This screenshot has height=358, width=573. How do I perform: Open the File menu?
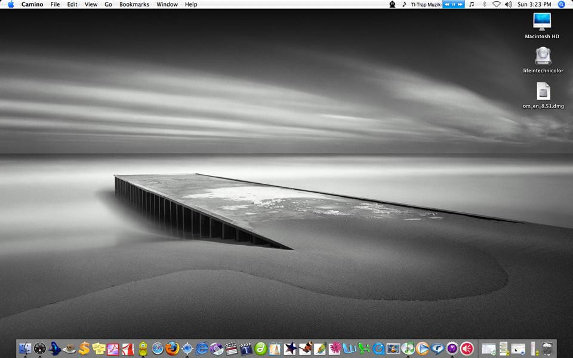(55, 4)
